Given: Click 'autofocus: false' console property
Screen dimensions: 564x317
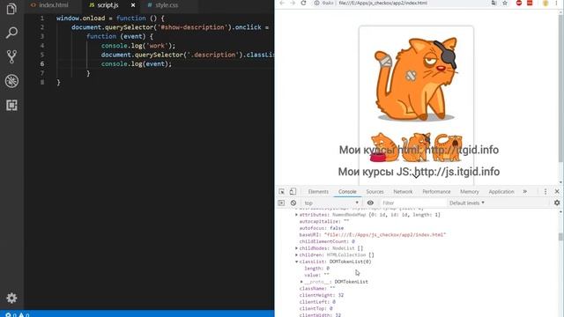Looking at the screenshot, I should [x=321, y=228].
